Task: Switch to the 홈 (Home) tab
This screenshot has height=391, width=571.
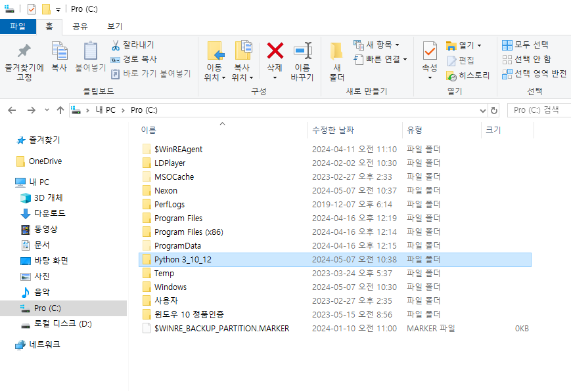Action: pos(49,26)
